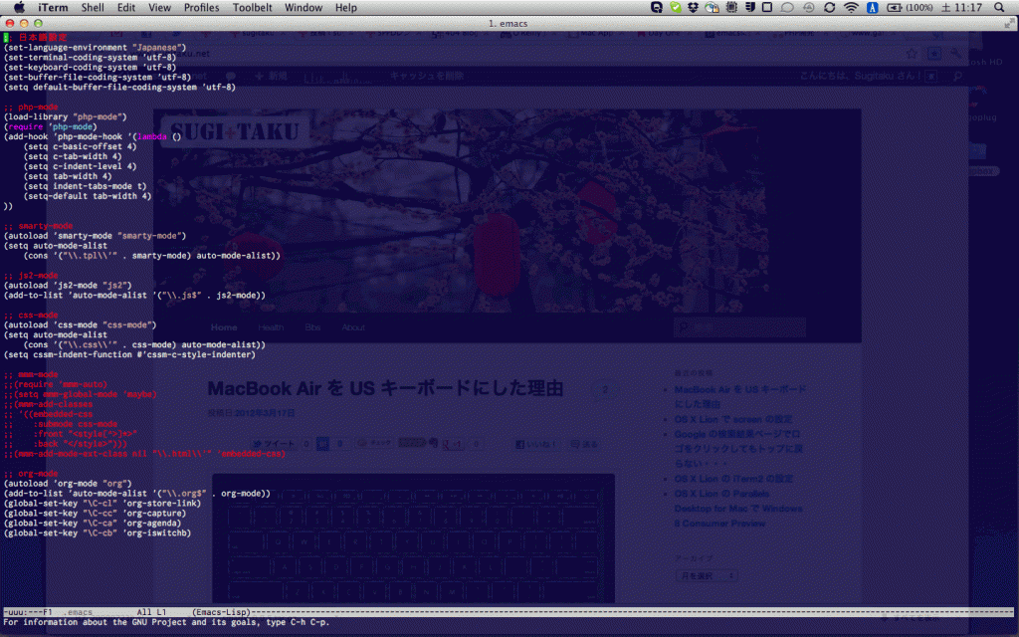Click the sync arrows icon in the menu bar
The image size is (1019, 637).
[x=829, y=7]
